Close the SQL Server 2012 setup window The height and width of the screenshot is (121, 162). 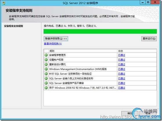tap(155, 2)
